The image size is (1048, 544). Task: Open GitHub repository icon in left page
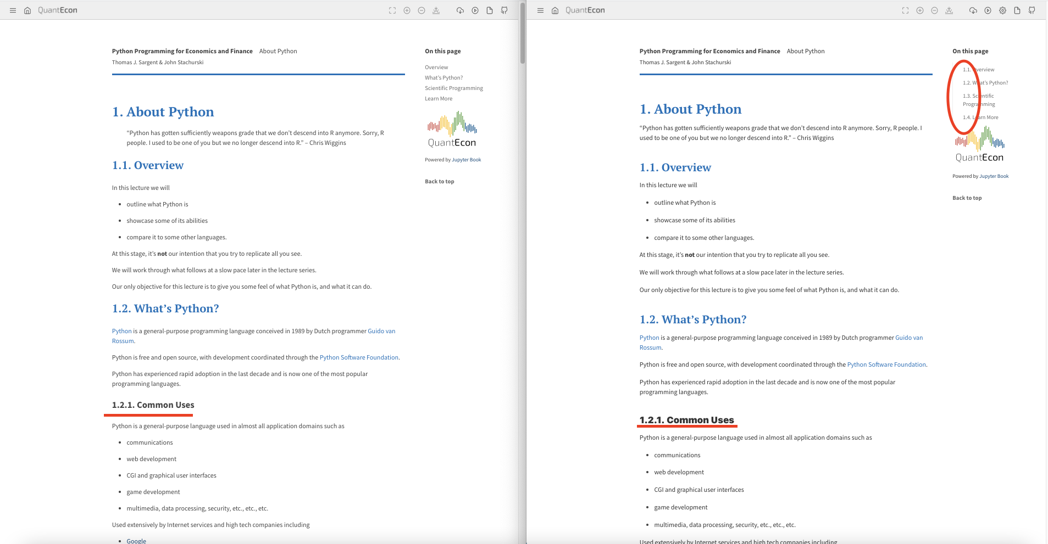tap(504, 10)
